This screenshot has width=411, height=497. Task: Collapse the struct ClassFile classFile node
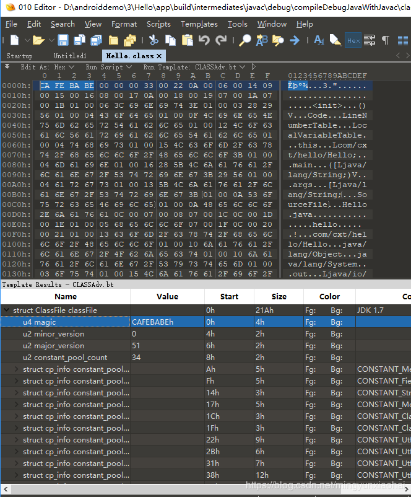(7, 310)
